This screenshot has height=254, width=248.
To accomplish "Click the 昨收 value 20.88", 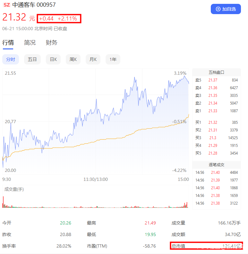I will point(65,234).
